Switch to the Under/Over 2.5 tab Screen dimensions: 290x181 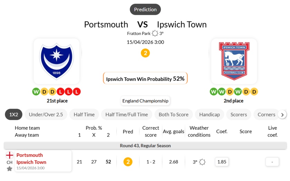coord(46,115)
